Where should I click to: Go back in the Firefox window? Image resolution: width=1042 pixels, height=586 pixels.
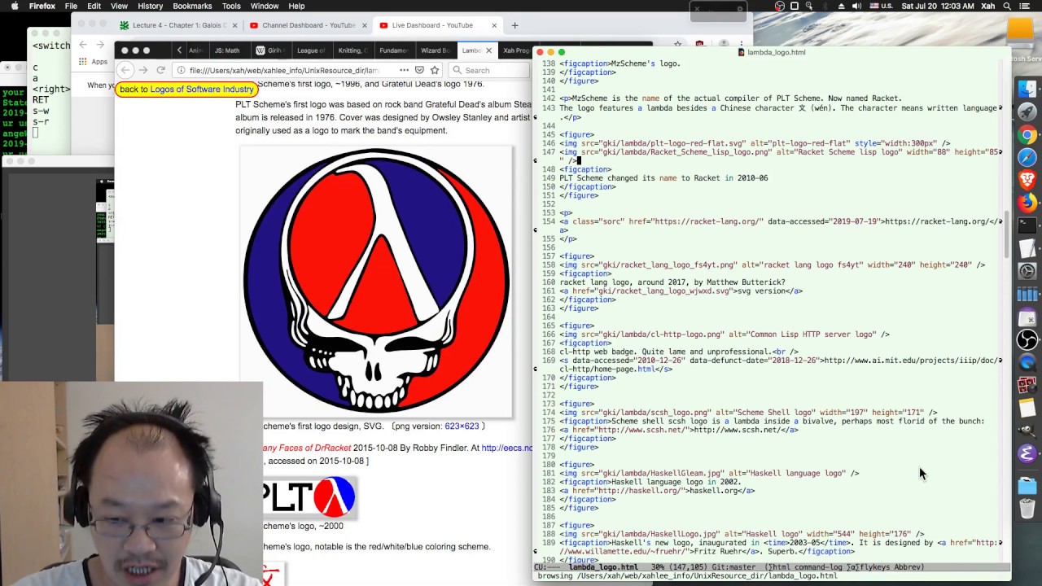click(x=125, y=70)
